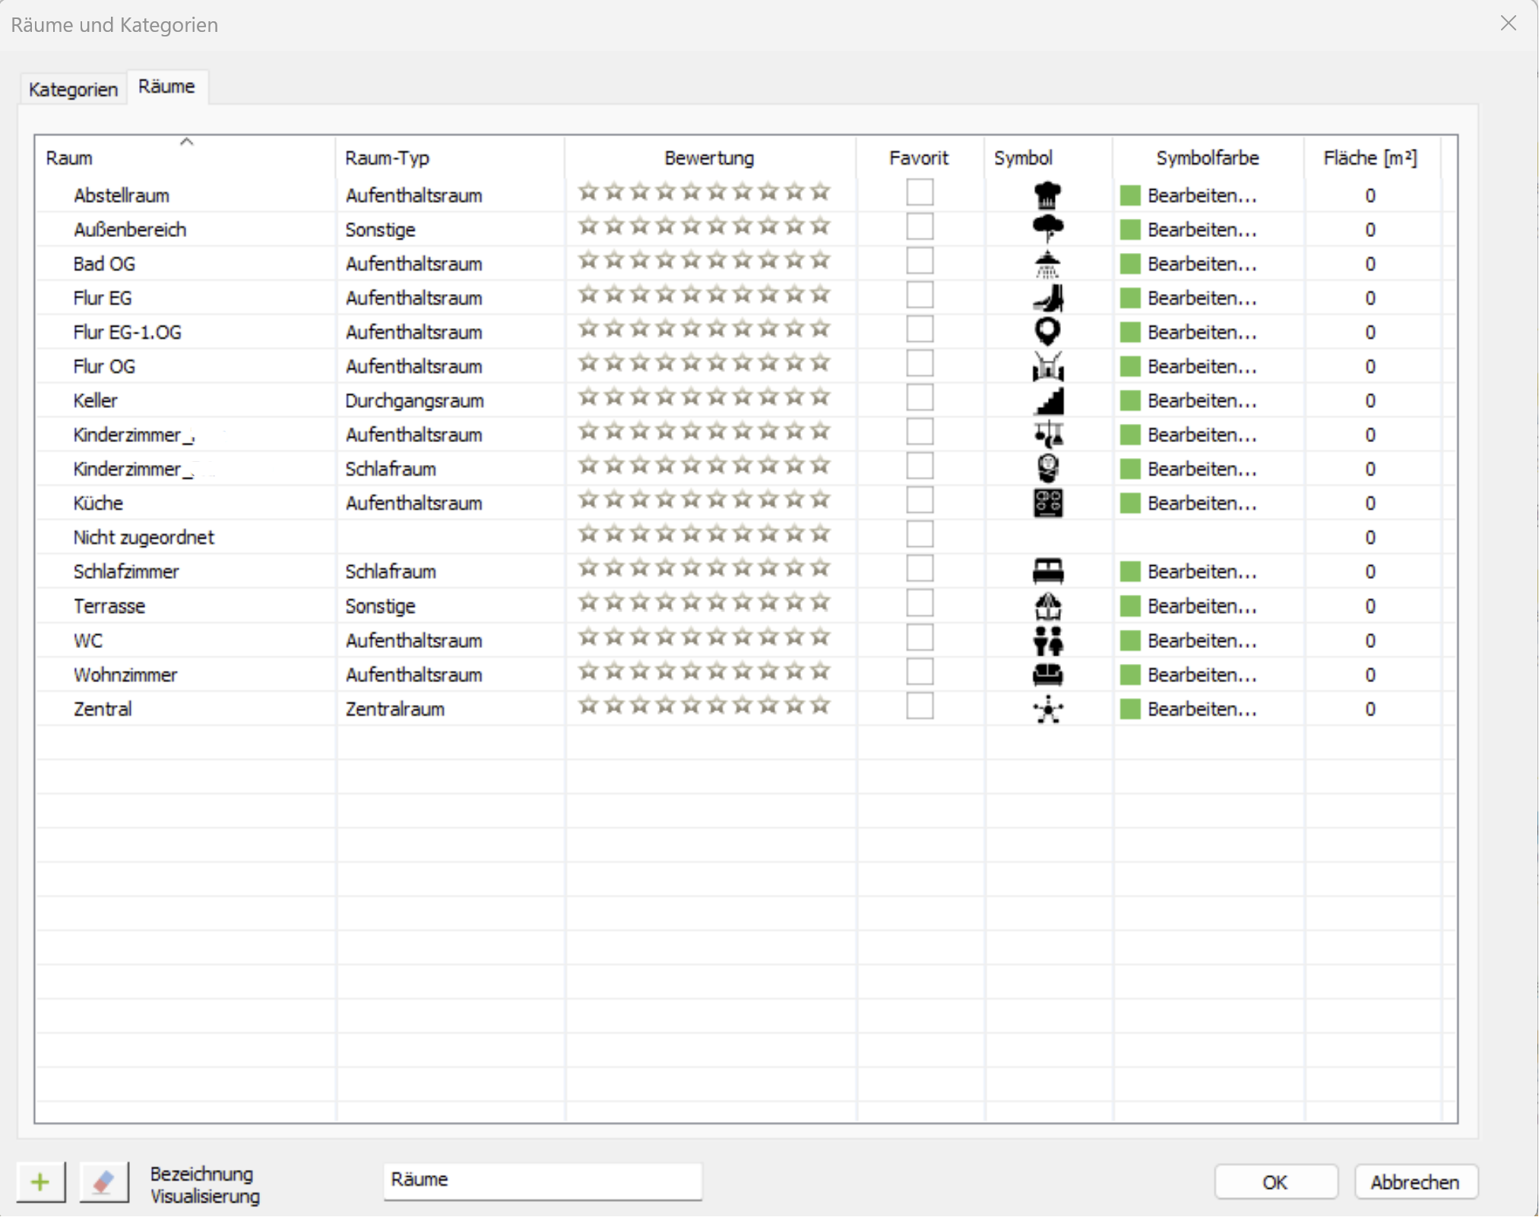Click the tree symbol for Außenbereich
The image size is (1539, 1217).
[1048, 229]
